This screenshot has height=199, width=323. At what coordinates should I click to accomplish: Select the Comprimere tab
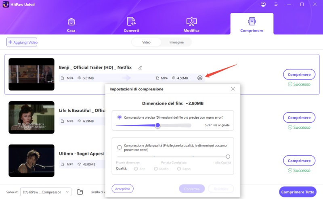point(252,25)
